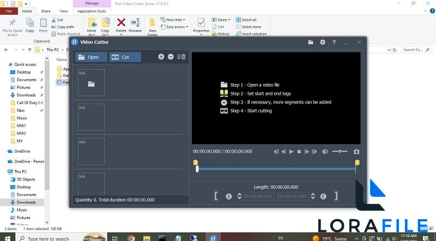The width and height of the screenshot is (436, 241).
Task: Take a snapshot with the camera icon
Action: (x=356, y=152)
